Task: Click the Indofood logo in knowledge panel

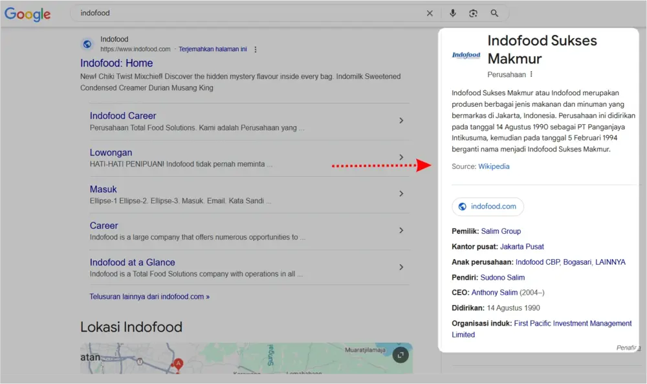Action: (x=466, y=55)
